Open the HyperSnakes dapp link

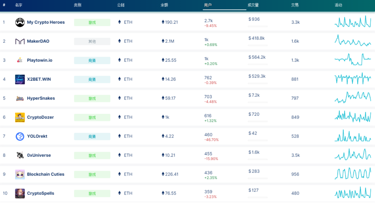pyautogui.click(x=41, y=98)
